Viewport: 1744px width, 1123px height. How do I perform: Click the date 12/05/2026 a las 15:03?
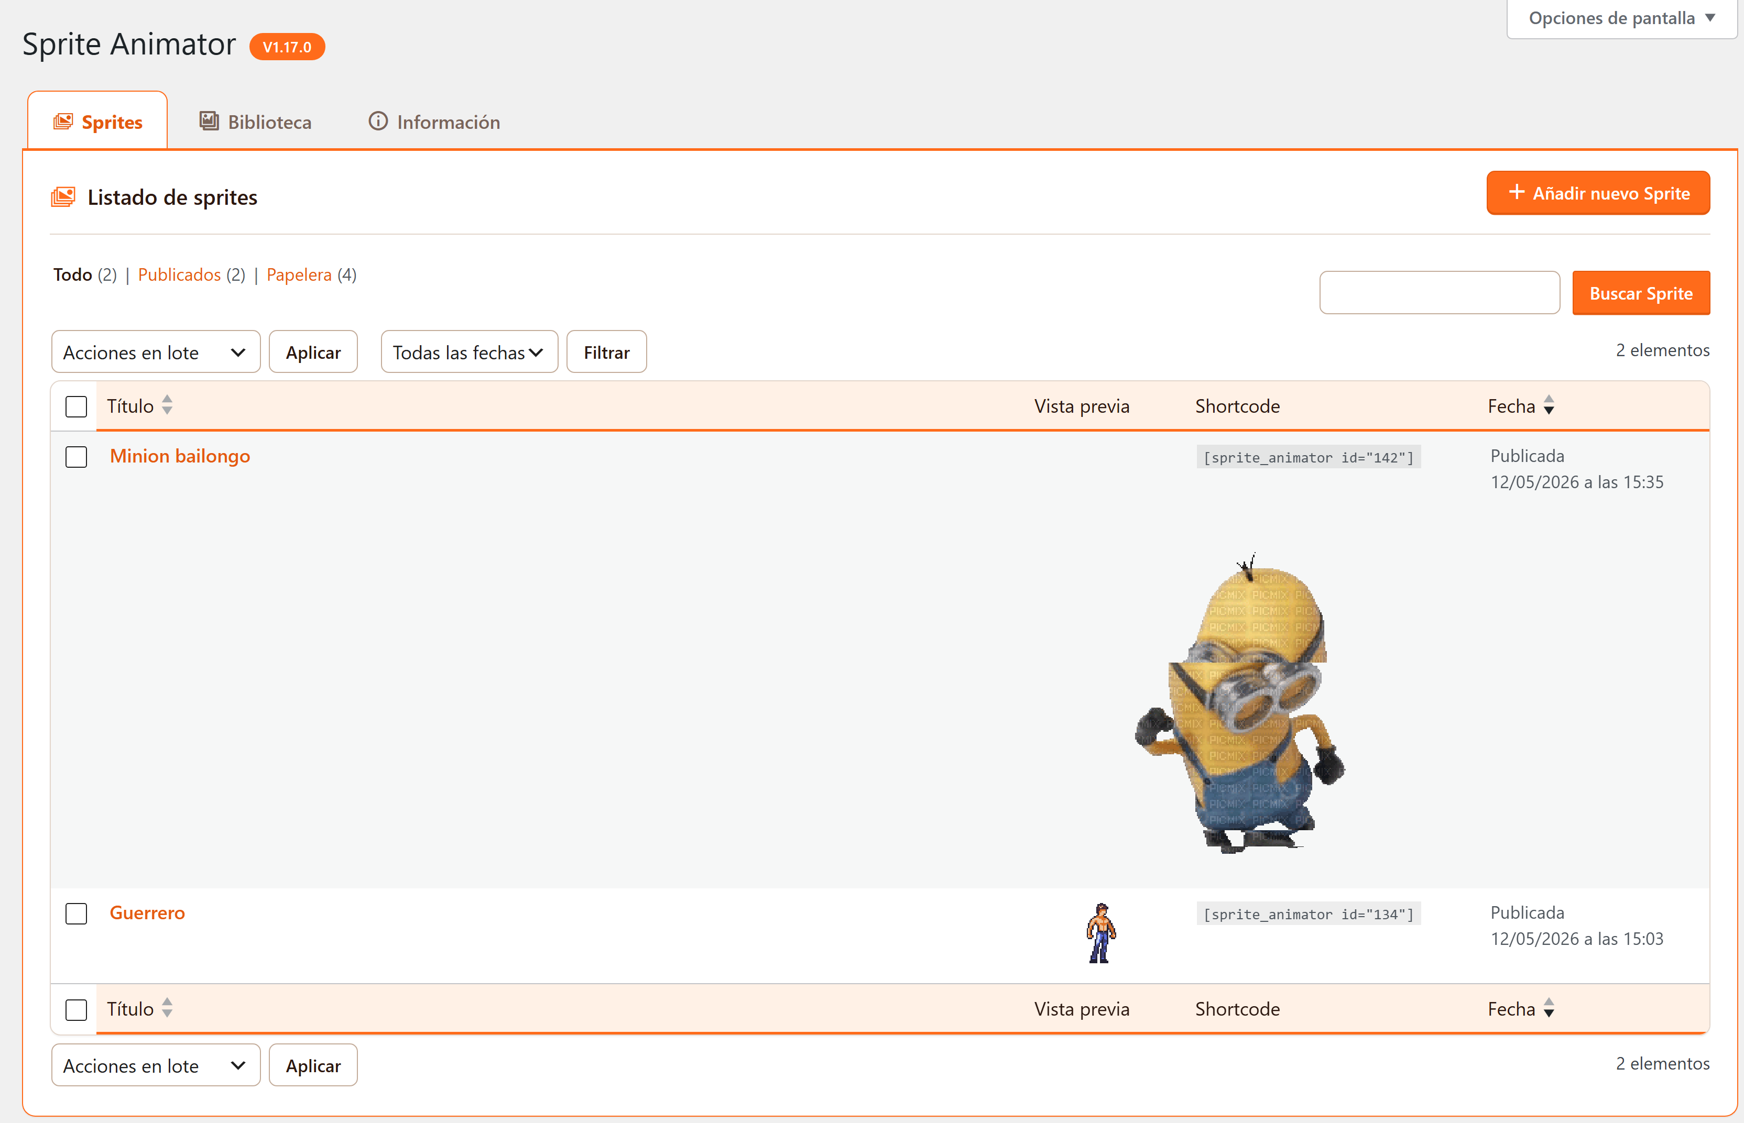(1577, 939)
